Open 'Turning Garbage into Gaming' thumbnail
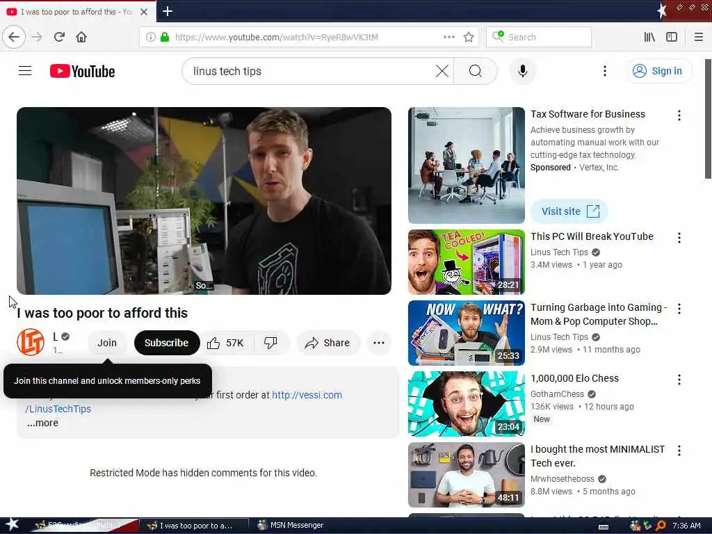 (x=467, y=333)
